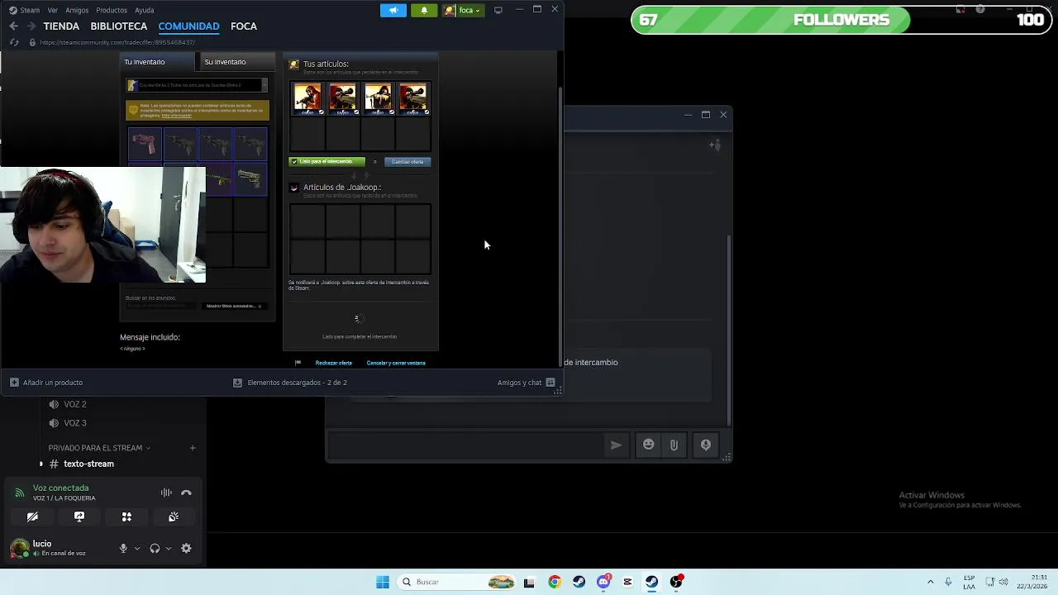1058x595 pixels.
Task: Click Steam chat voice microphone button
Action: click(x=706, y=445)
